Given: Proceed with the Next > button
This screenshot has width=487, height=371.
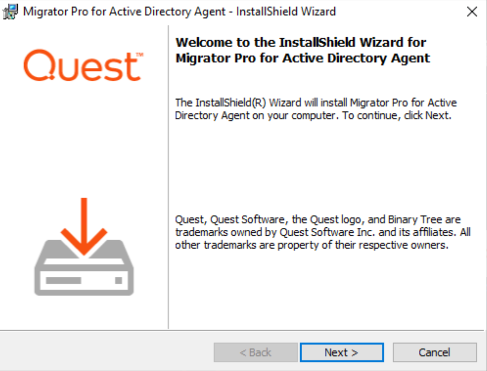Looking at the screenshot, I should (341, 353).
